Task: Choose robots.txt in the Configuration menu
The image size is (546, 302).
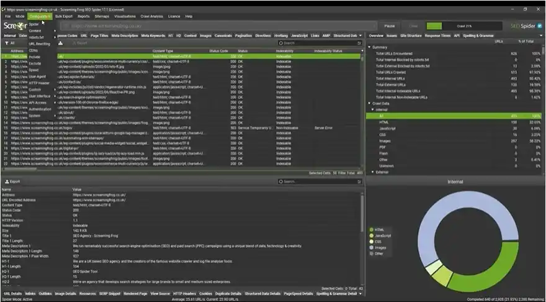Action: pyautogui.click(x=36, y=37)
